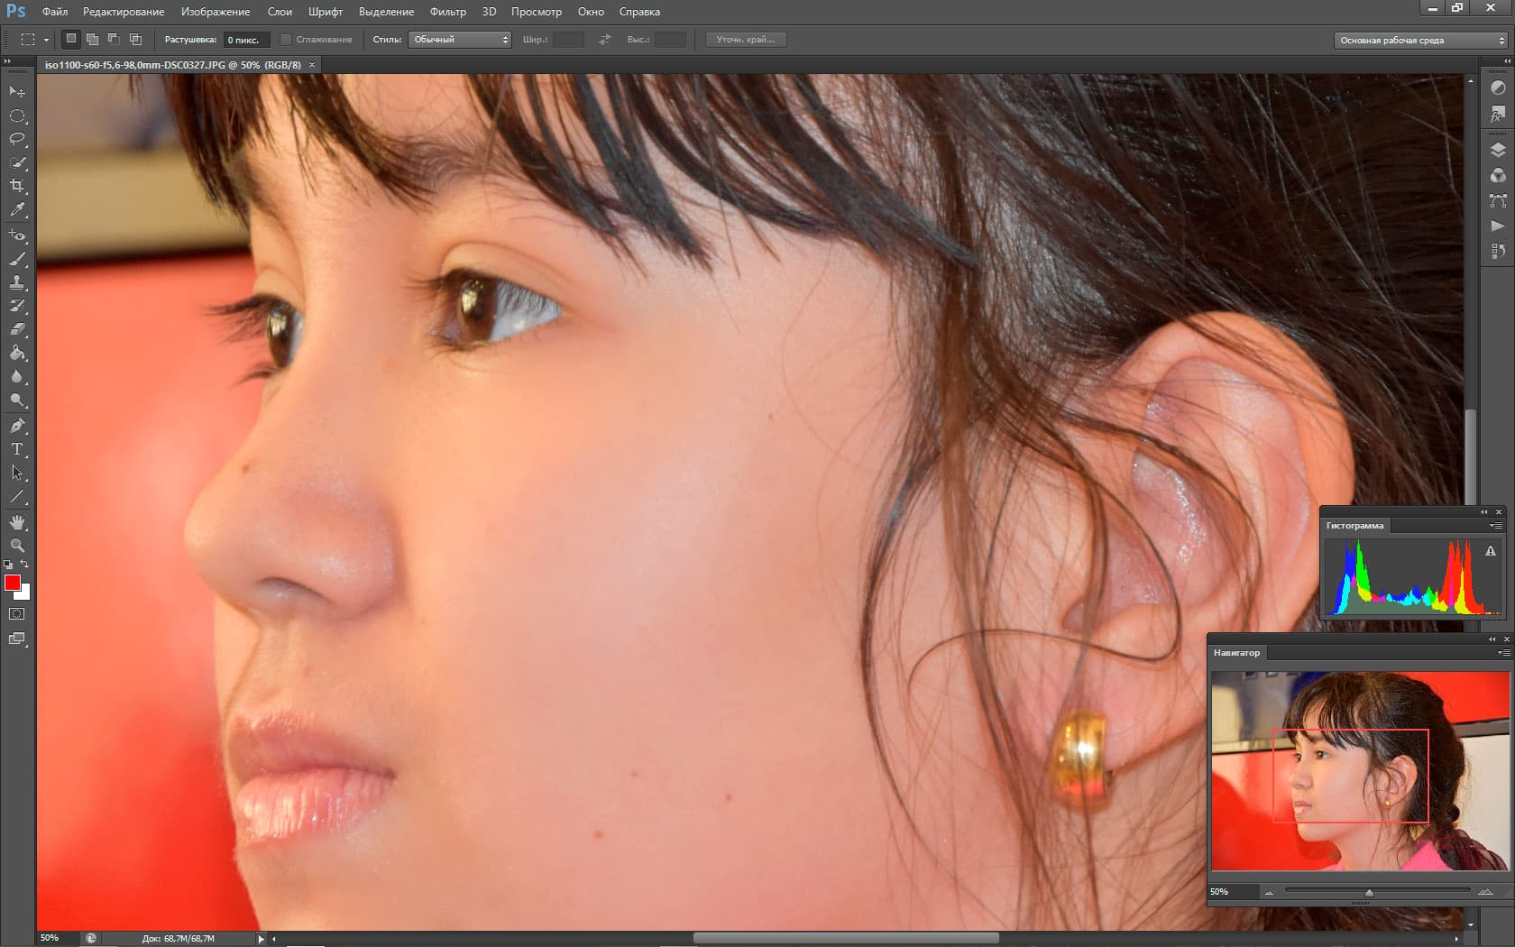Select the Lasso tool
1515x947 pixels.
click(17, 139)
